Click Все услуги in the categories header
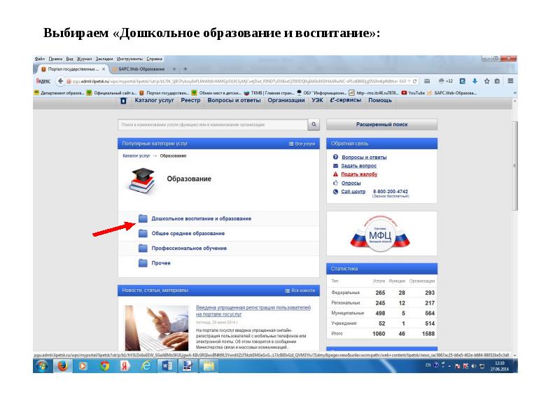The width and height of the screenshot is (560, 420). pos(302,143)
